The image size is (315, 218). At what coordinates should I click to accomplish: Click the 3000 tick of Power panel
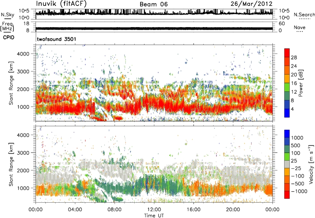[x=23, y=72]
